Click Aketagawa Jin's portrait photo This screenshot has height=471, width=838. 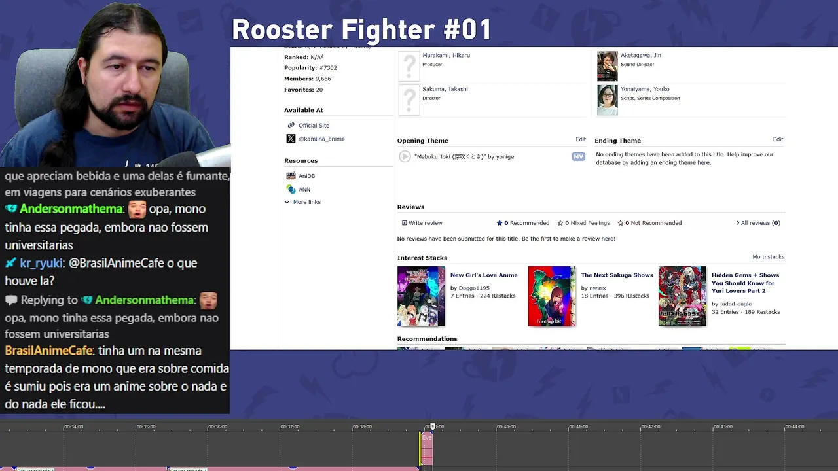click(607, 66)
